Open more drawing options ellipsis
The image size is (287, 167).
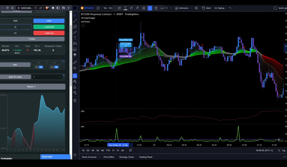(x=162, y=8)
